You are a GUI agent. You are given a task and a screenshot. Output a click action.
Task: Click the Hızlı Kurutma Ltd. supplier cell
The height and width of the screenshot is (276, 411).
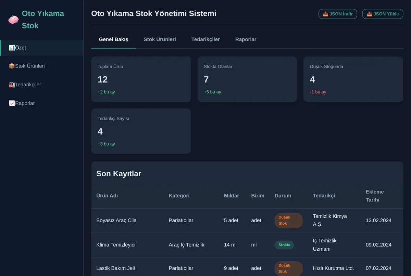tap(333, 268)
